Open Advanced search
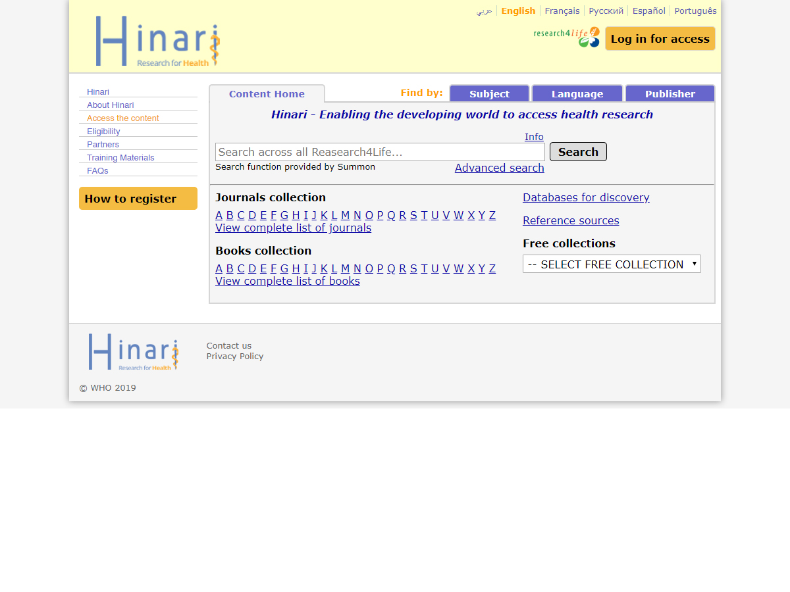 499,168
